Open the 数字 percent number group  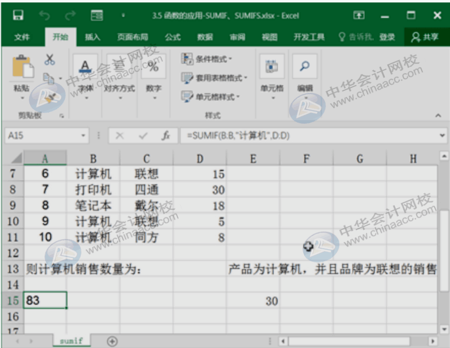pyautogui.click(x=153, y=76)
